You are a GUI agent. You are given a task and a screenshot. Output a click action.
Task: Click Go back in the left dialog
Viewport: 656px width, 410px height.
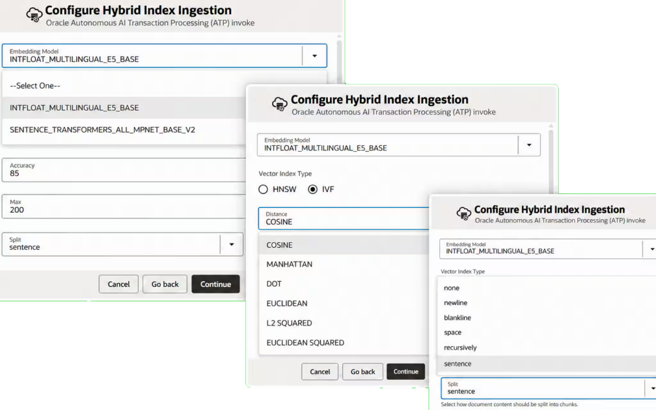[x=165, y=284]
